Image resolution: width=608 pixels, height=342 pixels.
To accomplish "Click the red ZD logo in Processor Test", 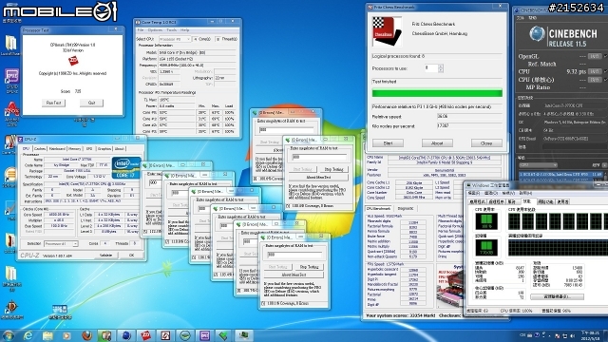I will 73,61.
